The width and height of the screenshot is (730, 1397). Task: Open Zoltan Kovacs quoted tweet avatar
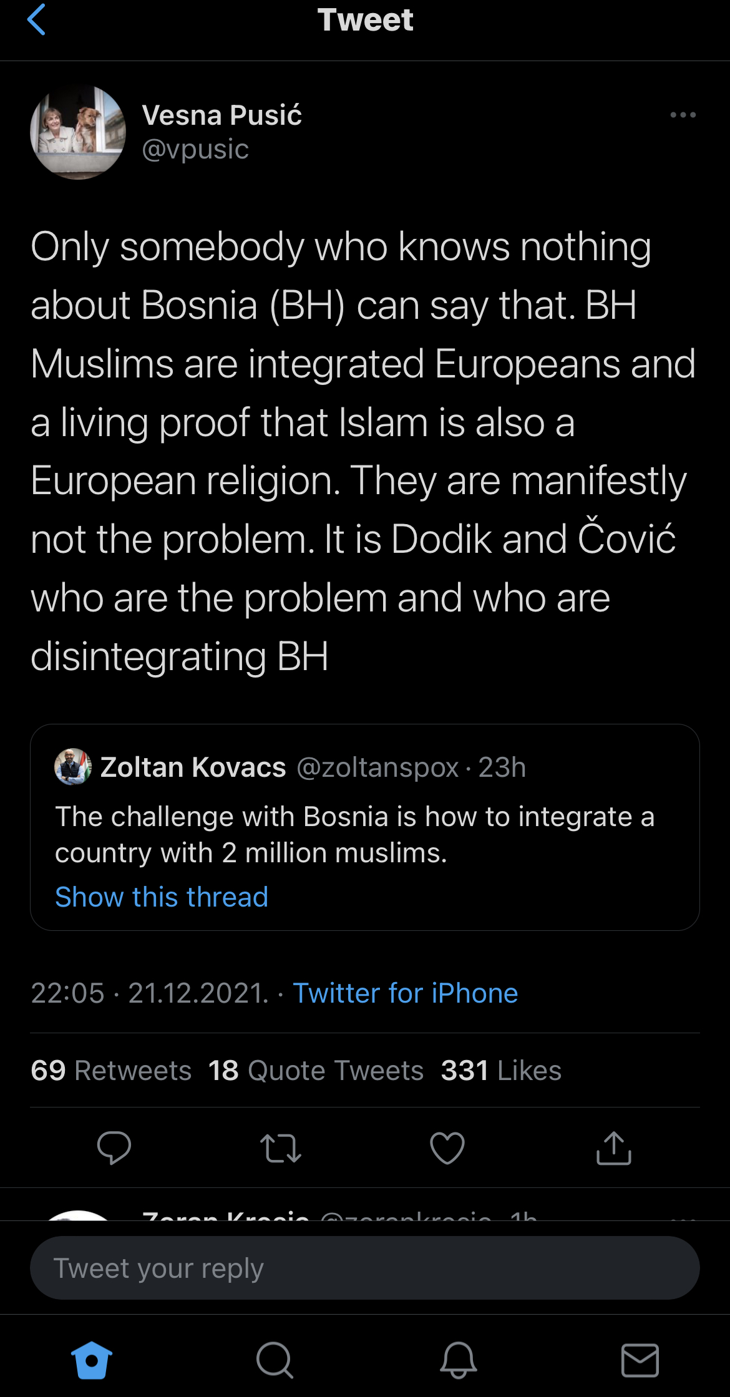pos(73,766)
